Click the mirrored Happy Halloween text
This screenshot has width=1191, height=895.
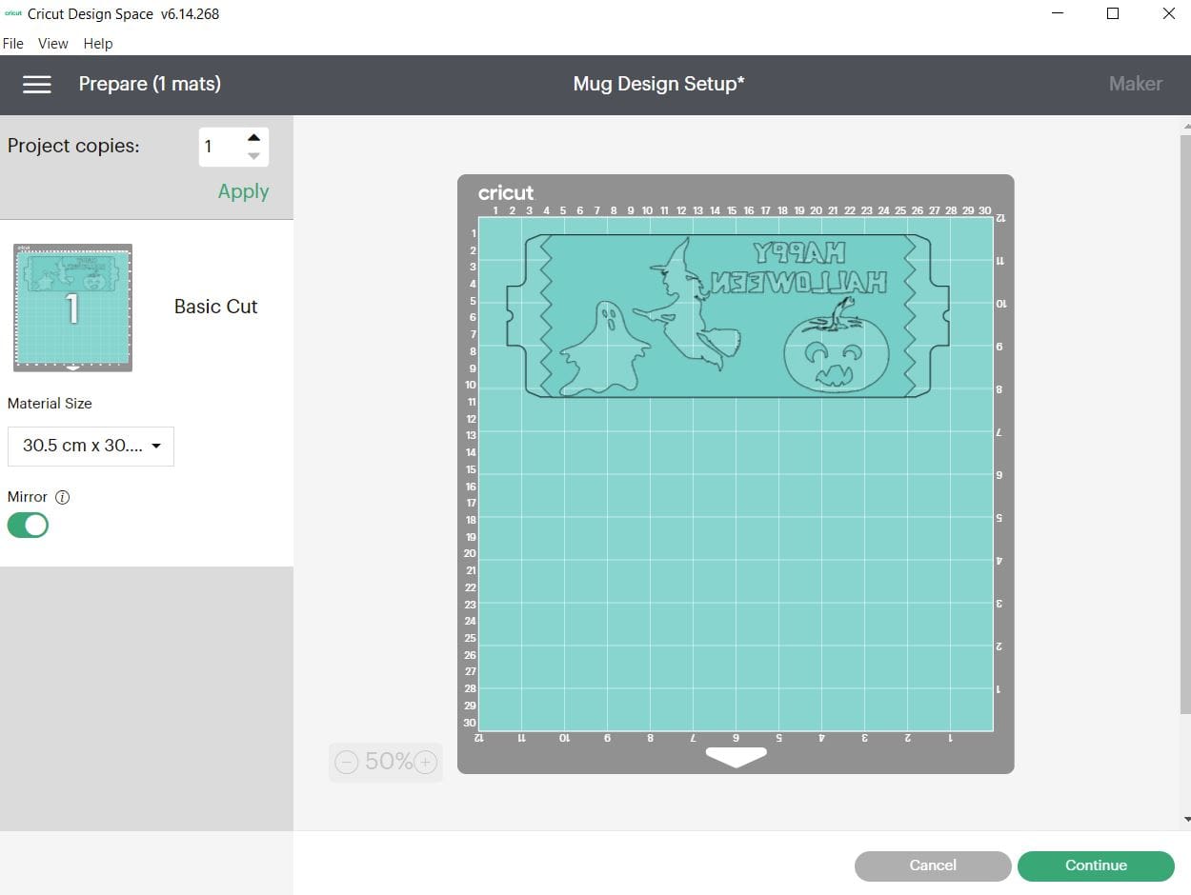pyautogui.click(x=798, y=268)
